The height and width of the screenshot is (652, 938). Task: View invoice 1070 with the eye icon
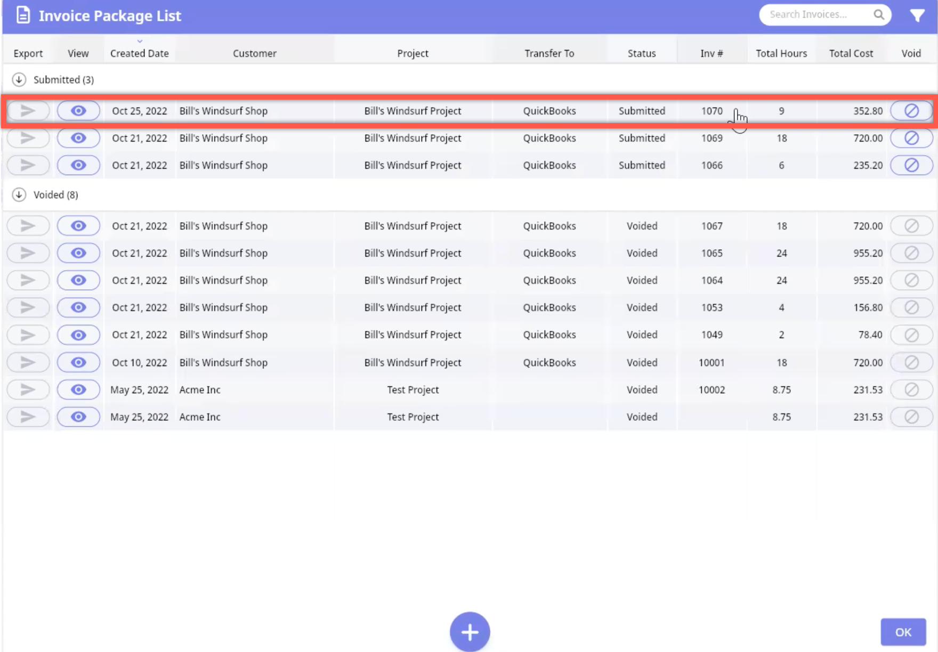point(78,111)
